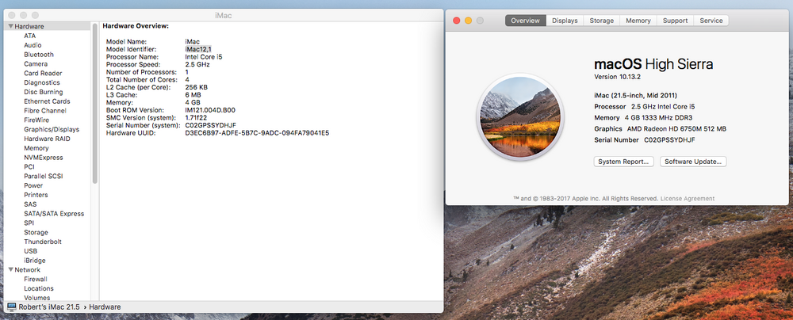Open the Memory tab in About This Mac
This screenshot has height=320, width=793.
click(x=638, y=21)
